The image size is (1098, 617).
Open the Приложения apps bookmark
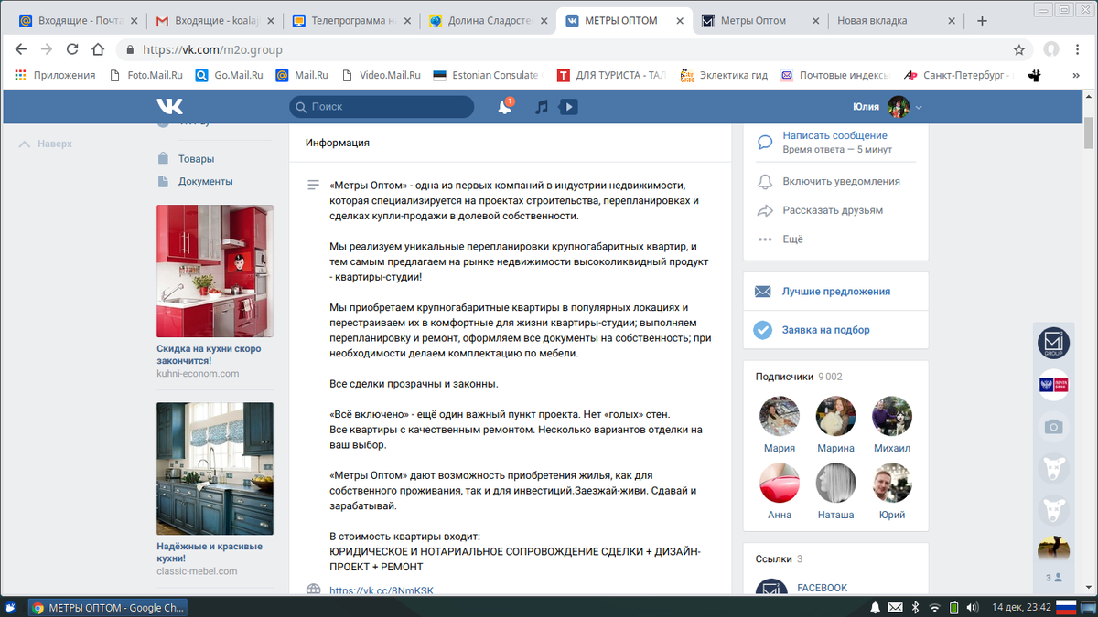coord(56,76)
